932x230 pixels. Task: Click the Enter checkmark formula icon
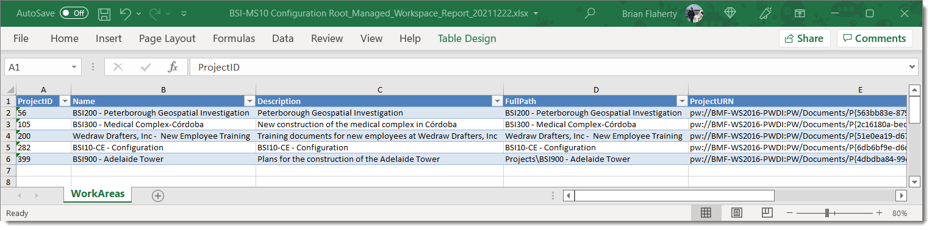click(146, 68)
